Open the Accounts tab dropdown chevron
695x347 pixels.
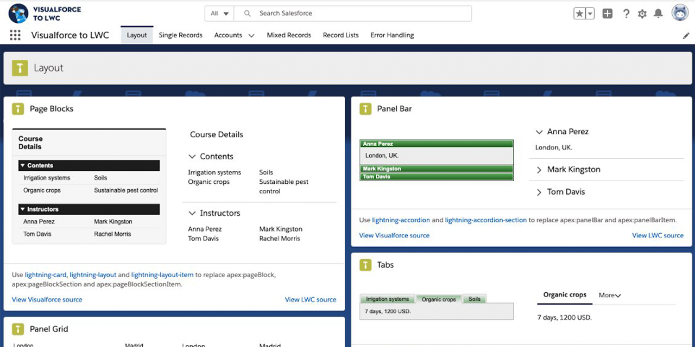pyautogui.click(x=251, y=36)
